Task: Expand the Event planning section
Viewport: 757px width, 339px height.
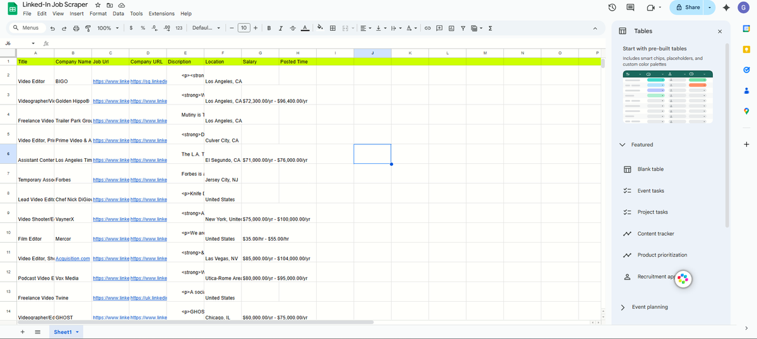Action: (x=623, y=307)
